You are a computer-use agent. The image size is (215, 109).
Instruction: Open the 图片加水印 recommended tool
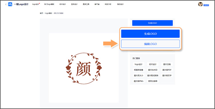[x=153, y=70]
